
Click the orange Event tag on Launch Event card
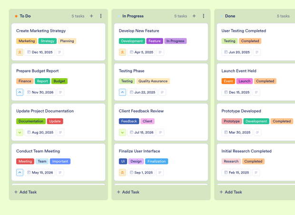point(228,81)
